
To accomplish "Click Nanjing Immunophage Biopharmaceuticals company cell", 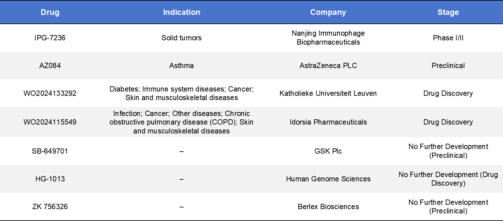I will [x=328, y=38].
